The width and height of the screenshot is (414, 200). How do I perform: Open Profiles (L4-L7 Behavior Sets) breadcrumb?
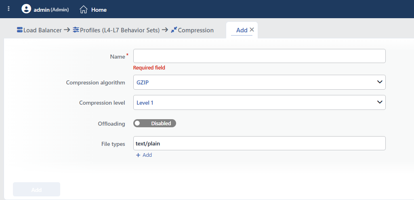(x=120, y=30)
